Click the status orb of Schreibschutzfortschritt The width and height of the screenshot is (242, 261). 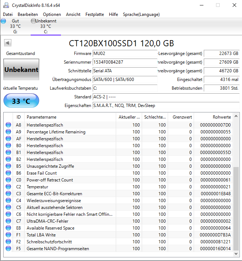point(8,241)
